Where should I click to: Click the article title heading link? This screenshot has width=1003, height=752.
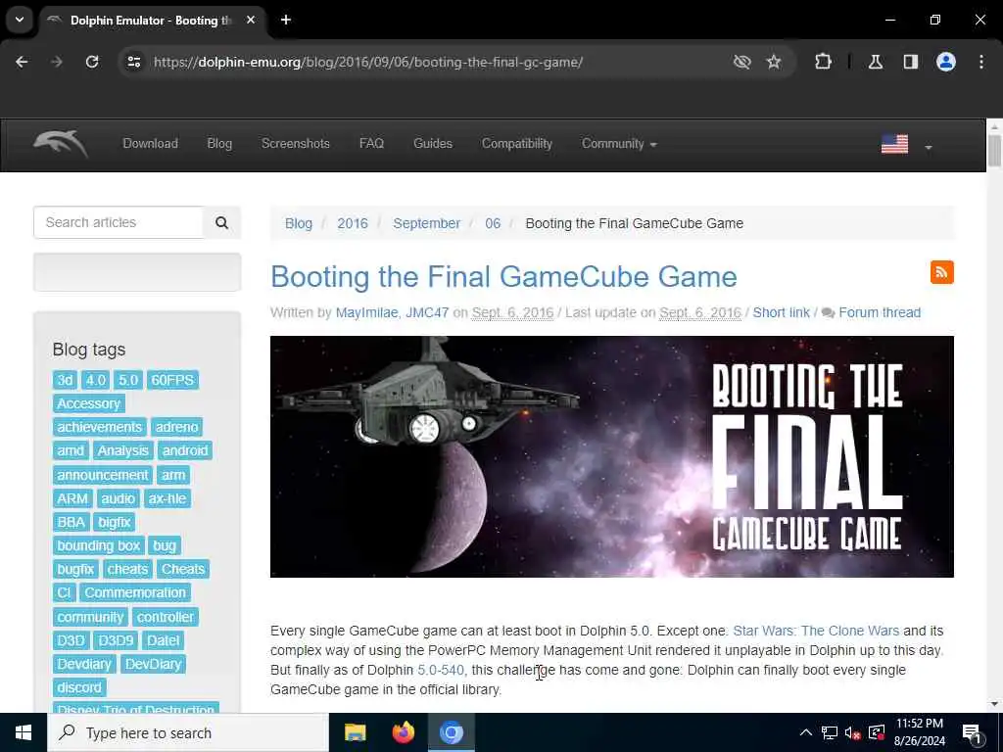(503, 277)
